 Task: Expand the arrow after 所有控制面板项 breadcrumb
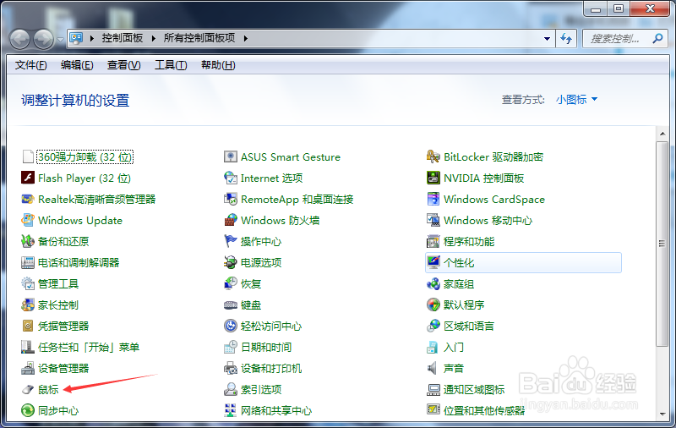click(246, 38)
